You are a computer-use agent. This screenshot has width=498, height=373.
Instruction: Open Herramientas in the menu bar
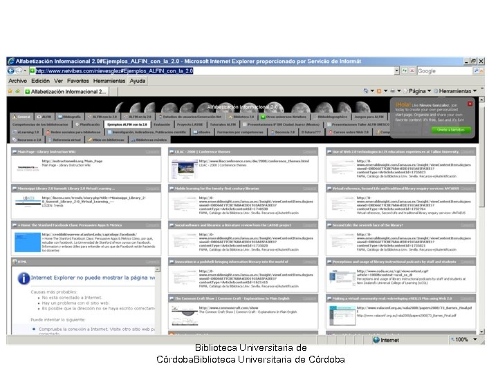coord(109,81)
